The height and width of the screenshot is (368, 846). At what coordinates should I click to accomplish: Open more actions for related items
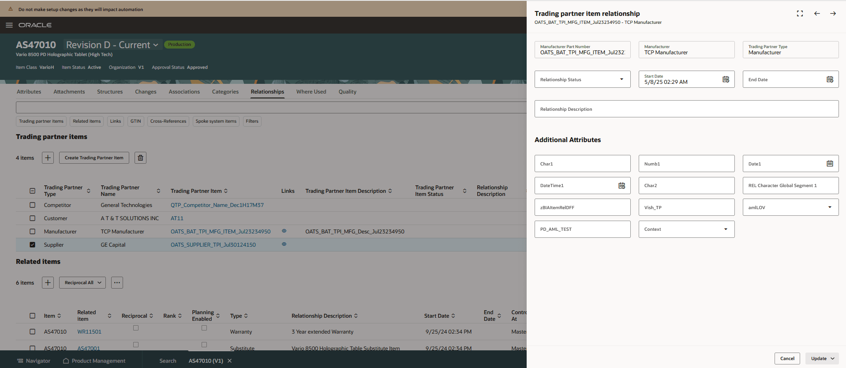coord(117,282)
